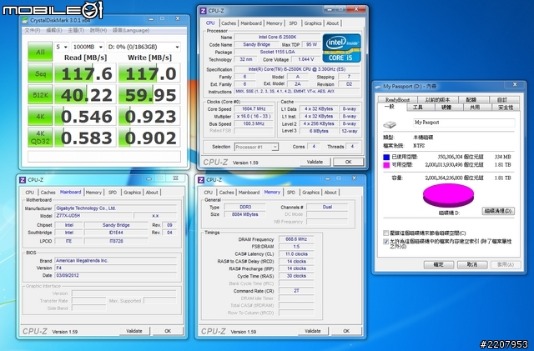Image resolution: width=534 pixels, height=351 pixels.
Task: Switch to Memory tab in CPU-Z Mainboard window
Action: coord(93,193)
